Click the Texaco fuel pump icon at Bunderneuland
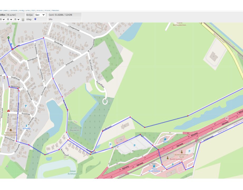243x190 pixels. (x=154, y=166)
